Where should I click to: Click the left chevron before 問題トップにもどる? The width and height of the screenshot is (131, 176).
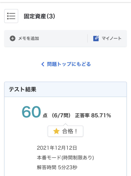point(43,64)
